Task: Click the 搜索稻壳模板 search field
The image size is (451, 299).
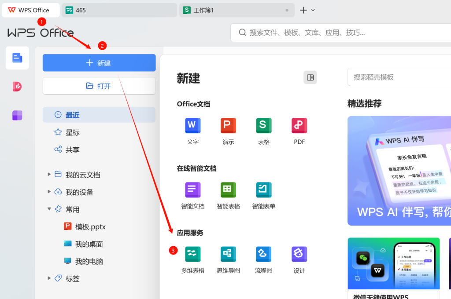Action: point(399,77)
